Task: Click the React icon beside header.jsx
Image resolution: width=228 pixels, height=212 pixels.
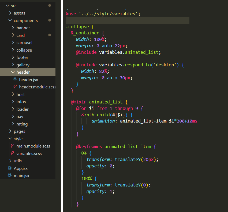Action: click(15, 80)
